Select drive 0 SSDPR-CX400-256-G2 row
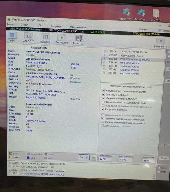 click(133, 55)
